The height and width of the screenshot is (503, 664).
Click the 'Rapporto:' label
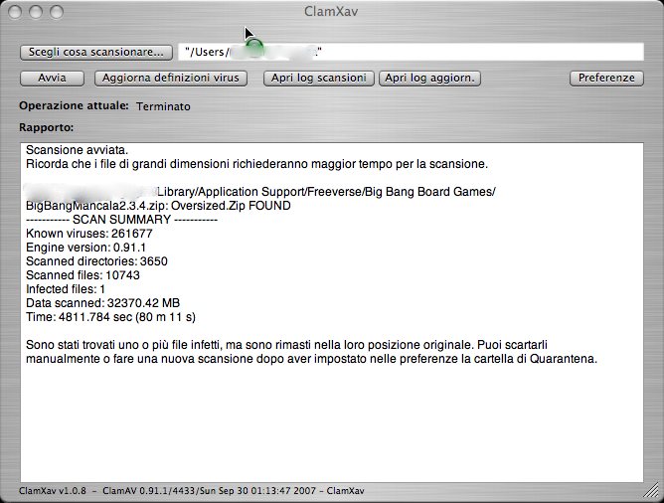click(x=46, y=127)
